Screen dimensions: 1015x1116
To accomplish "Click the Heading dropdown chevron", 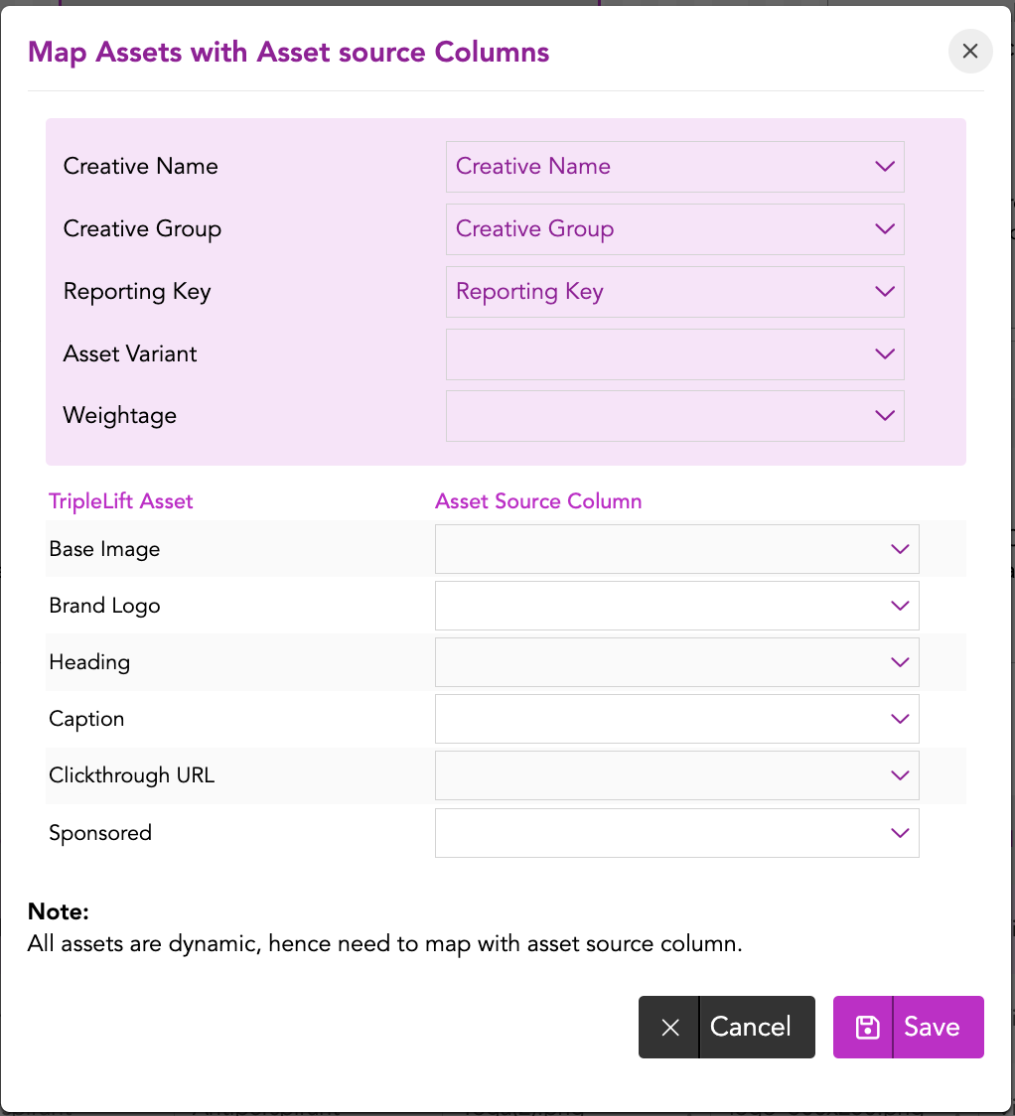I will point(900,662).
